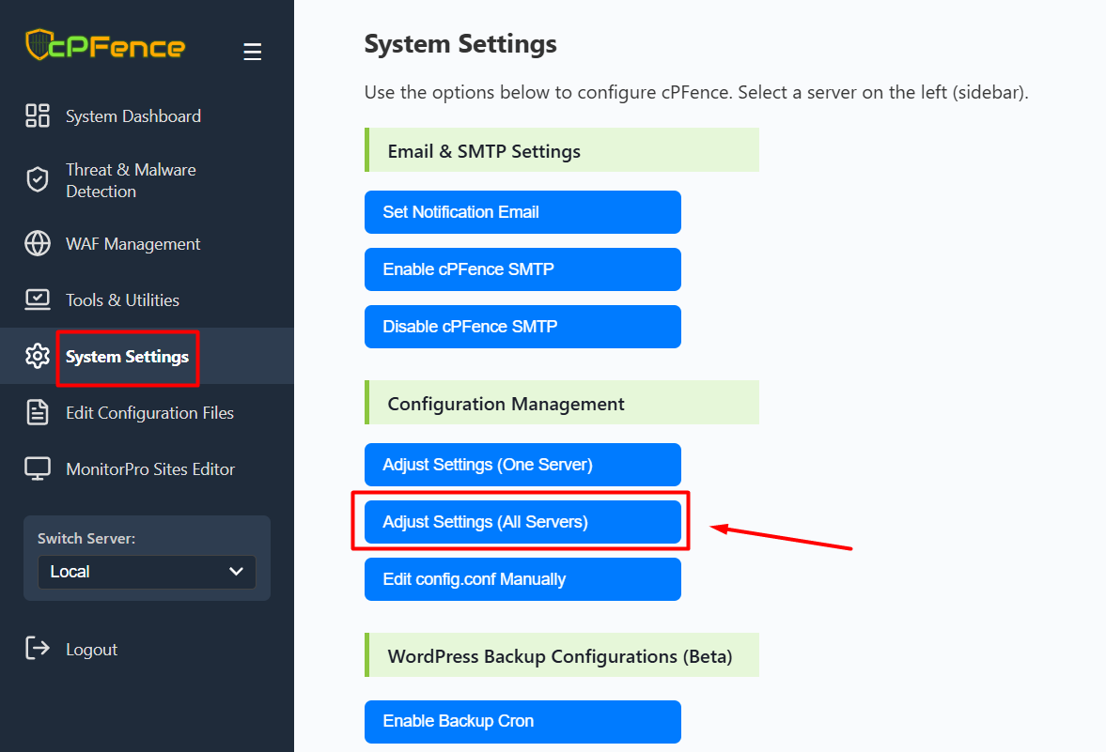This screenshot has width=1106, height=752.
Task: Click the WAF Management globe icon
Action: [38, 244]
